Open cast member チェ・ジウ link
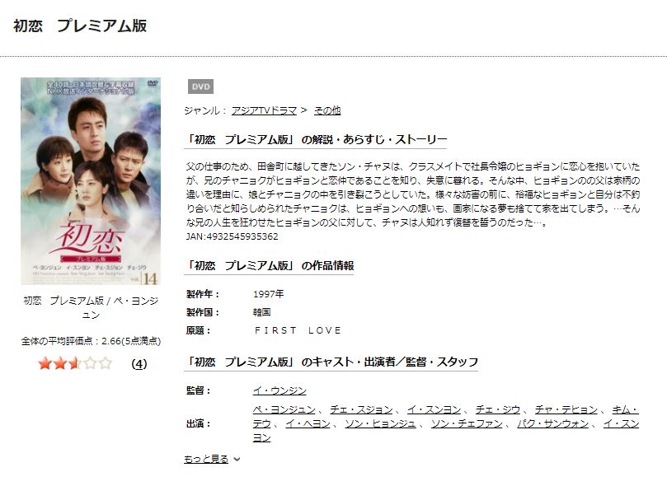Image resolution: width=667 pixels, height=486 pixels. [x=498, y=409]
